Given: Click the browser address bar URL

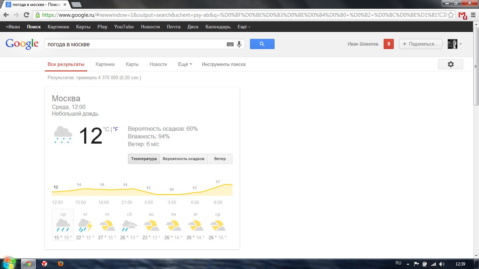Looking at the screenshot, I should point(240,15).
